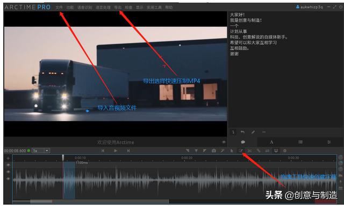
Task: Click the line-number icon in text panel
Action: click(233, 132)
